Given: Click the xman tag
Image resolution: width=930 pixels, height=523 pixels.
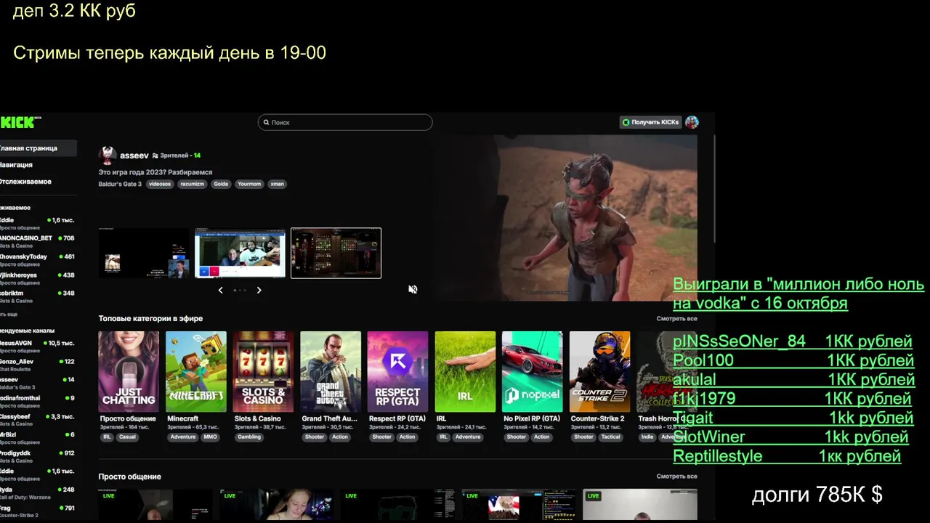Looking at the screenshot, I should pos(278,185).
